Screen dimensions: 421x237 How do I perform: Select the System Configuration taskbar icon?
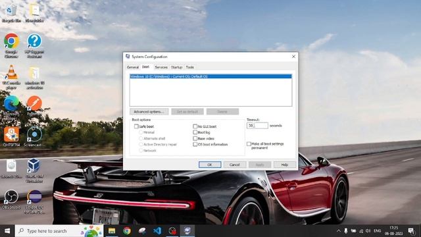point(187,231)
